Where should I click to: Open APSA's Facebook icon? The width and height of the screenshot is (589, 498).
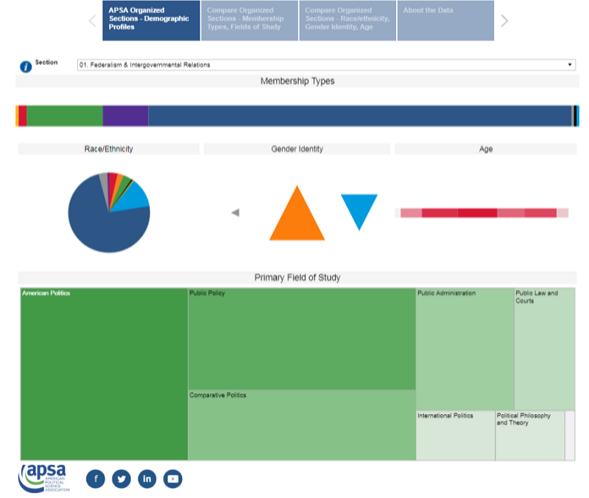(x=96, y=478)
